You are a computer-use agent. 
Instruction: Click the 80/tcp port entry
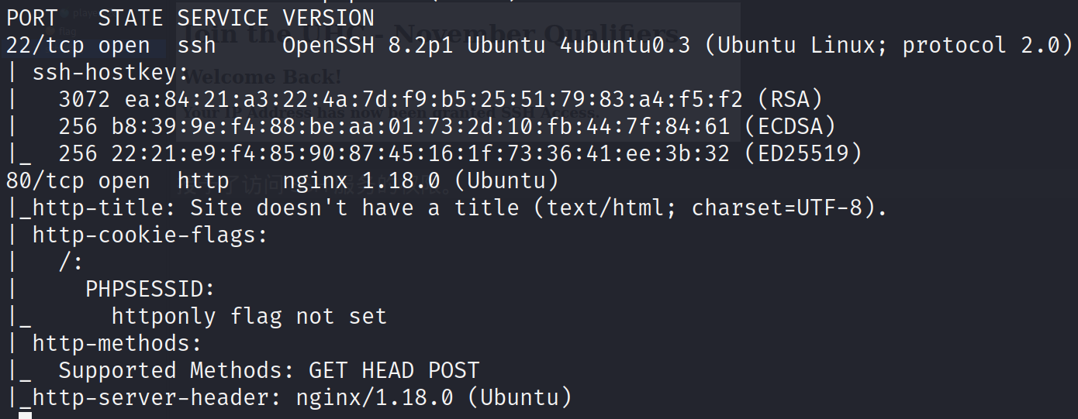tap(45, 180)
